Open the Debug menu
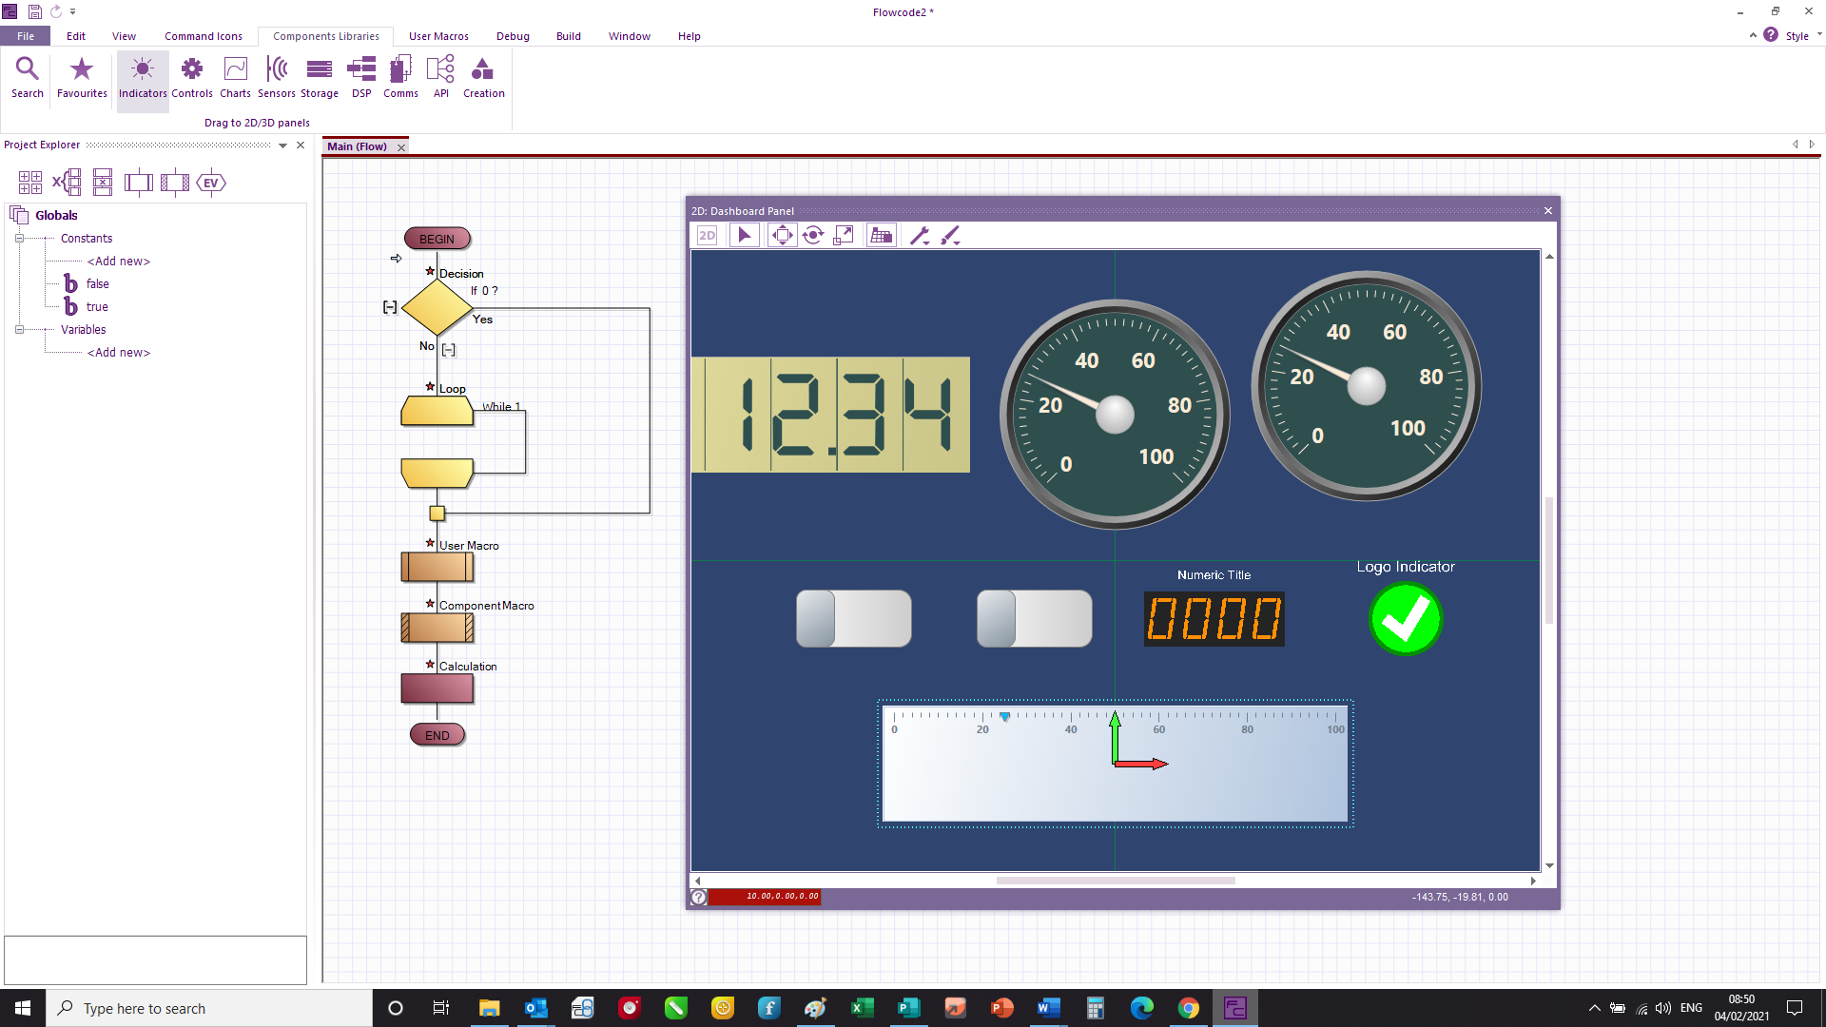This screenshot has height=1027, width=1826. (513, 36)
